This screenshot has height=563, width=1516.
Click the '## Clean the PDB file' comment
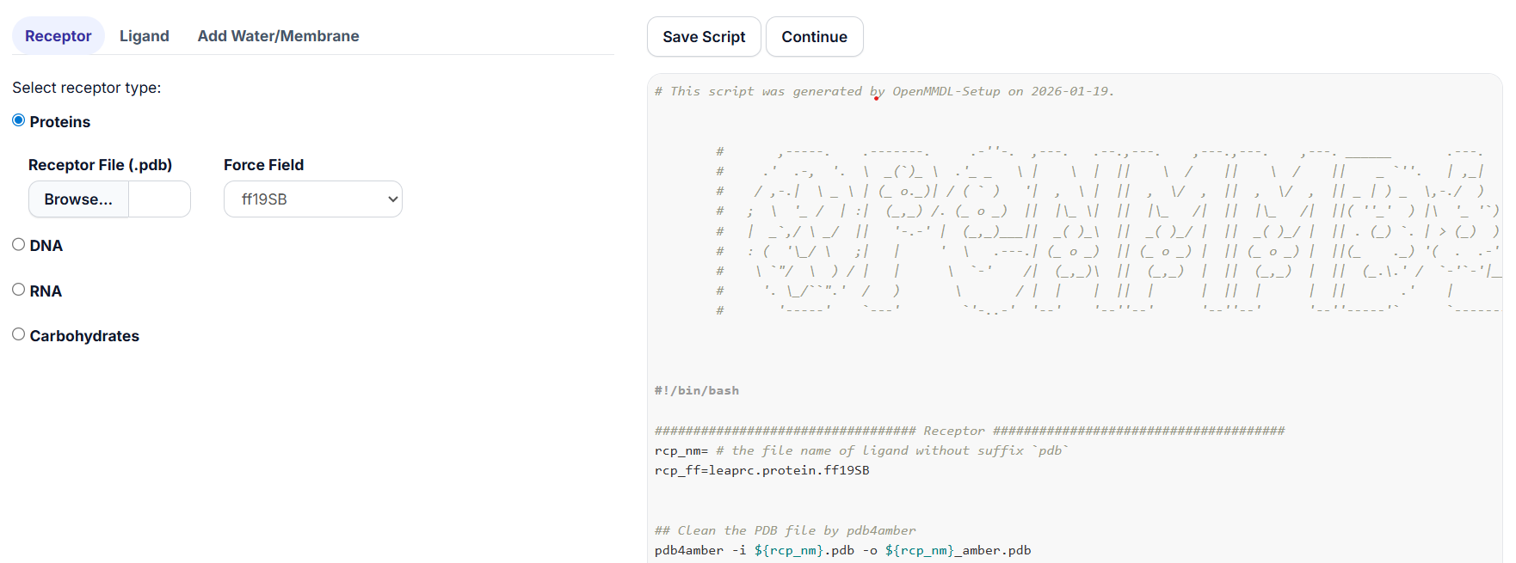785,530
